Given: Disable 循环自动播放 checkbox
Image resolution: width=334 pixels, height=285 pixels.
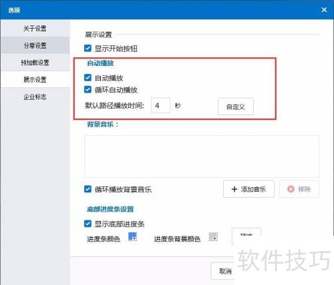Looking at the screenshot, I should pos(88,89).
